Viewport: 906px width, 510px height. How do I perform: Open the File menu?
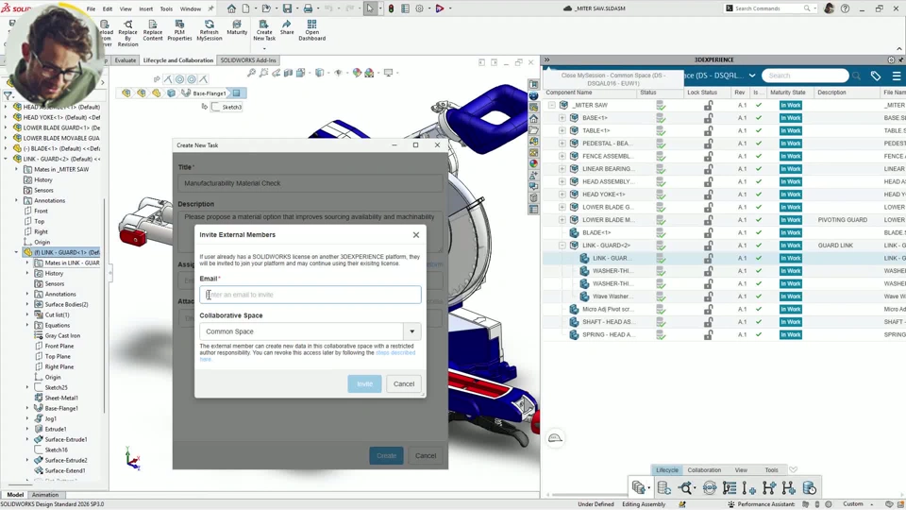click(91, 8)
